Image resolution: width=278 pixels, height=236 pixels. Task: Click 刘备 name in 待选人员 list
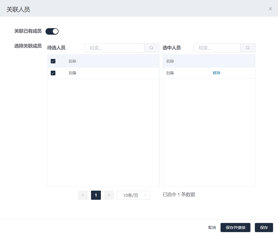coord(73,73)
